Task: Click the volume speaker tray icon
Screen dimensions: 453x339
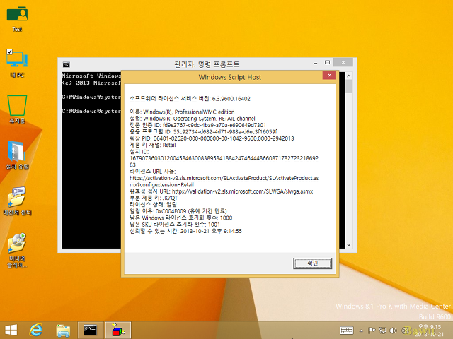Action: [393, 331]
